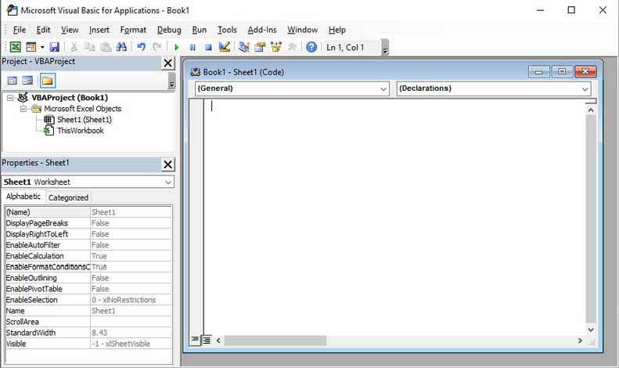Select the ScrollArea property value field

[x=131, y=322]
